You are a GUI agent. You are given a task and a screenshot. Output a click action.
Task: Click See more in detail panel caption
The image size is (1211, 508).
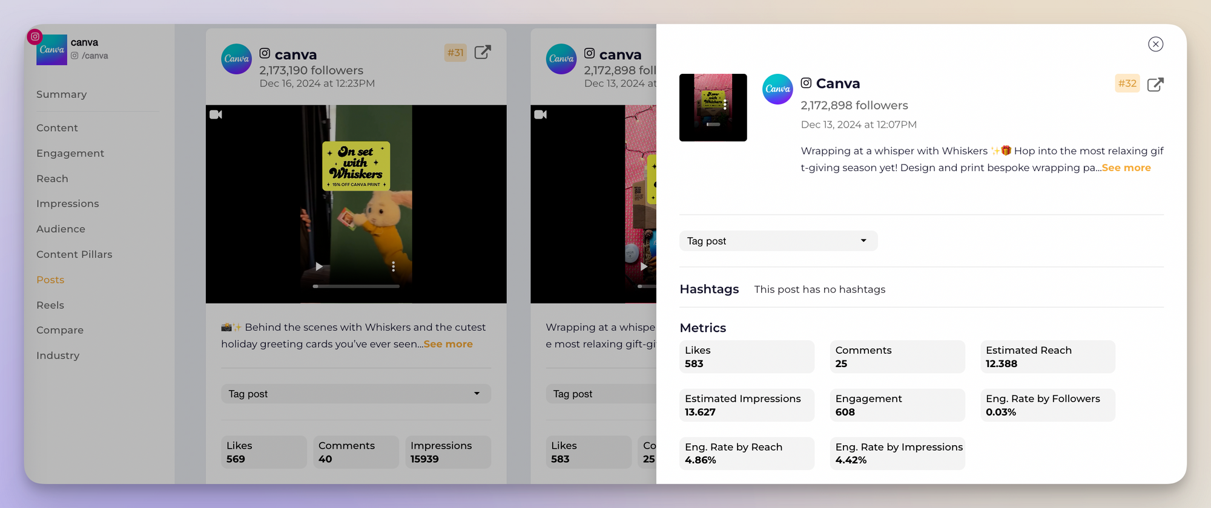point(1126,168)
